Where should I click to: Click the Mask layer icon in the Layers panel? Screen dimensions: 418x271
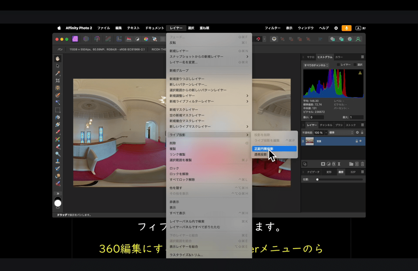pyautogui.click(x=323, y=164)
